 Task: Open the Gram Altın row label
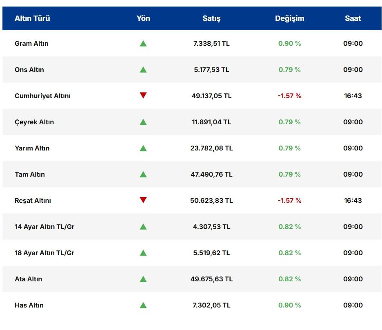(31, 43)
